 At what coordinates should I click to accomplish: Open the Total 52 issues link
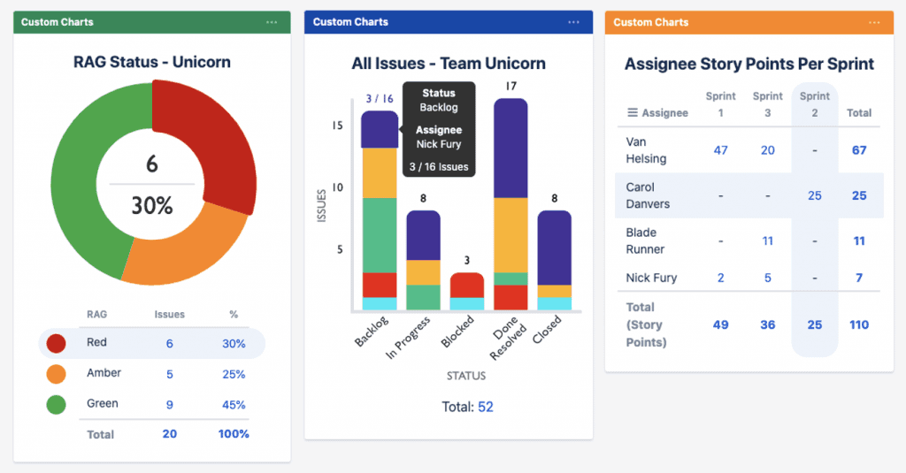tap(485, 407)
